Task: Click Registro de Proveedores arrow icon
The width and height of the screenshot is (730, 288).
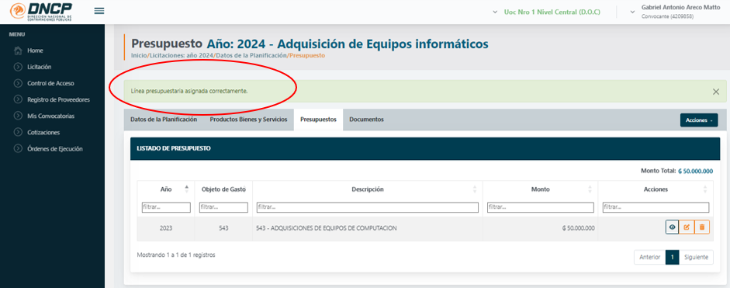Action: [x=18, y=99]
